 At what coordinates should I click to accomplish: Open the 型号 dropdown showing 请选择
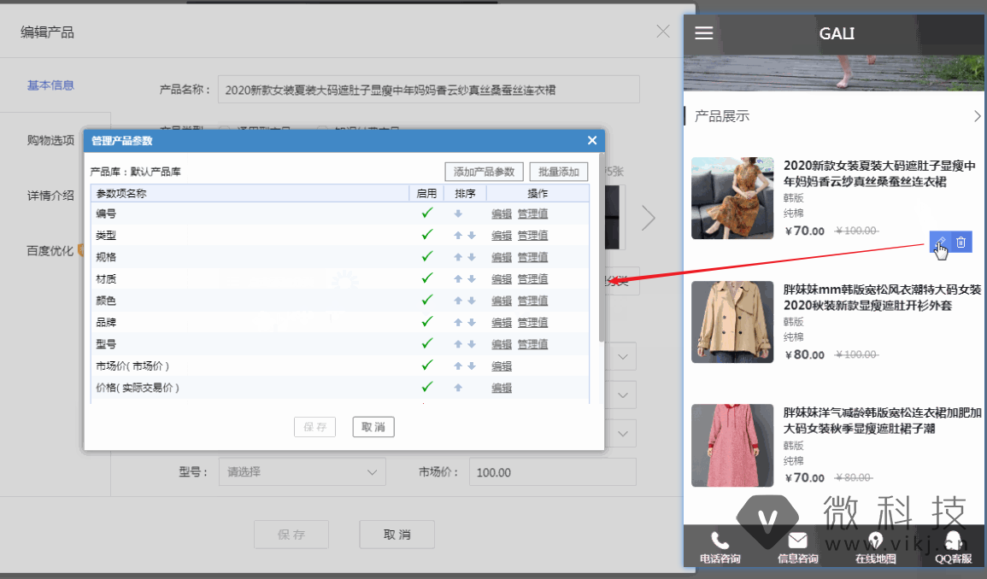point(301,472)
